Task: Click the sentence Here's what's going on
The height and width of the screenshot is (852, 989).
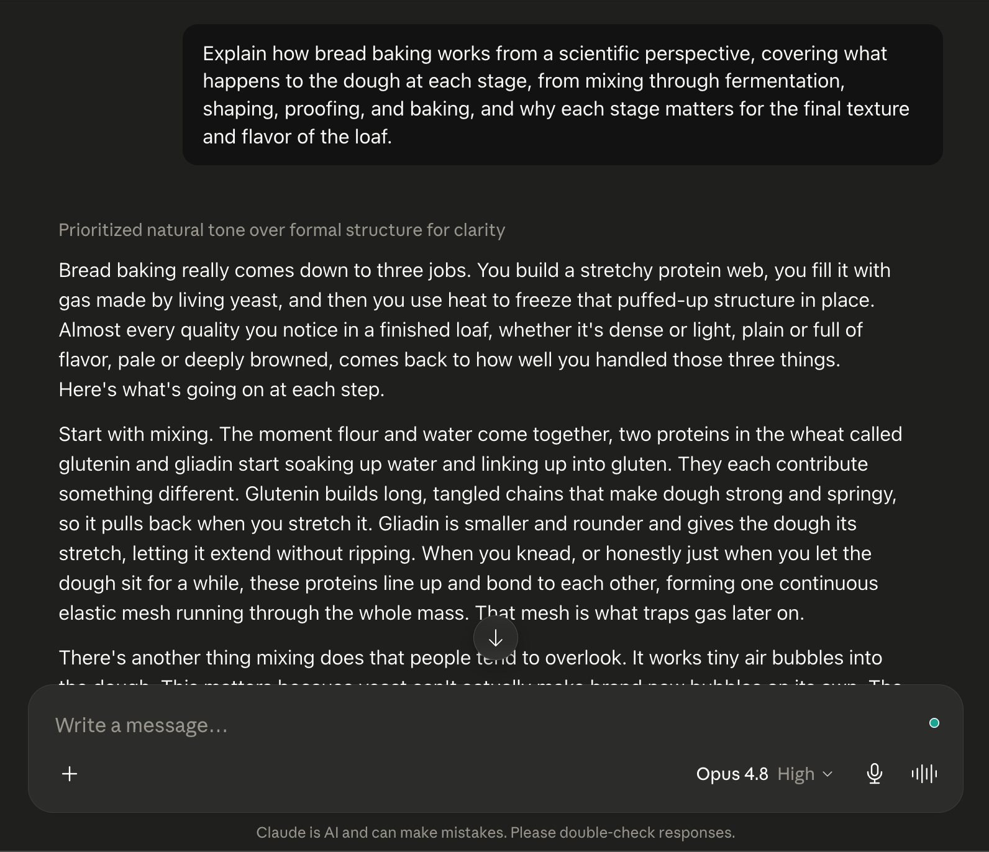Action: (x=221, y=389)
